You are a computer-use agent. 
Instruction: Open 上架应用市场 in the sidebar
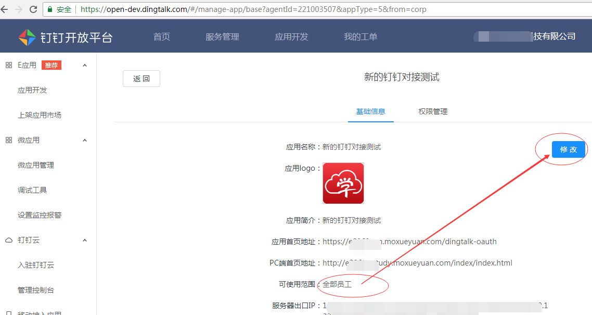[x=40, y=115]
